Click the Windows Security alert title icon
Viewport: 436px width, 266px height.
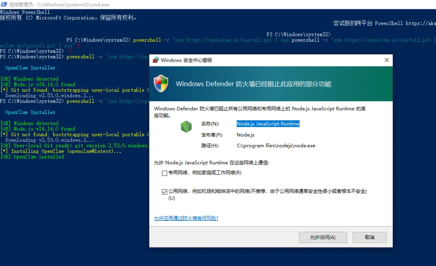(x=156, y=60)
